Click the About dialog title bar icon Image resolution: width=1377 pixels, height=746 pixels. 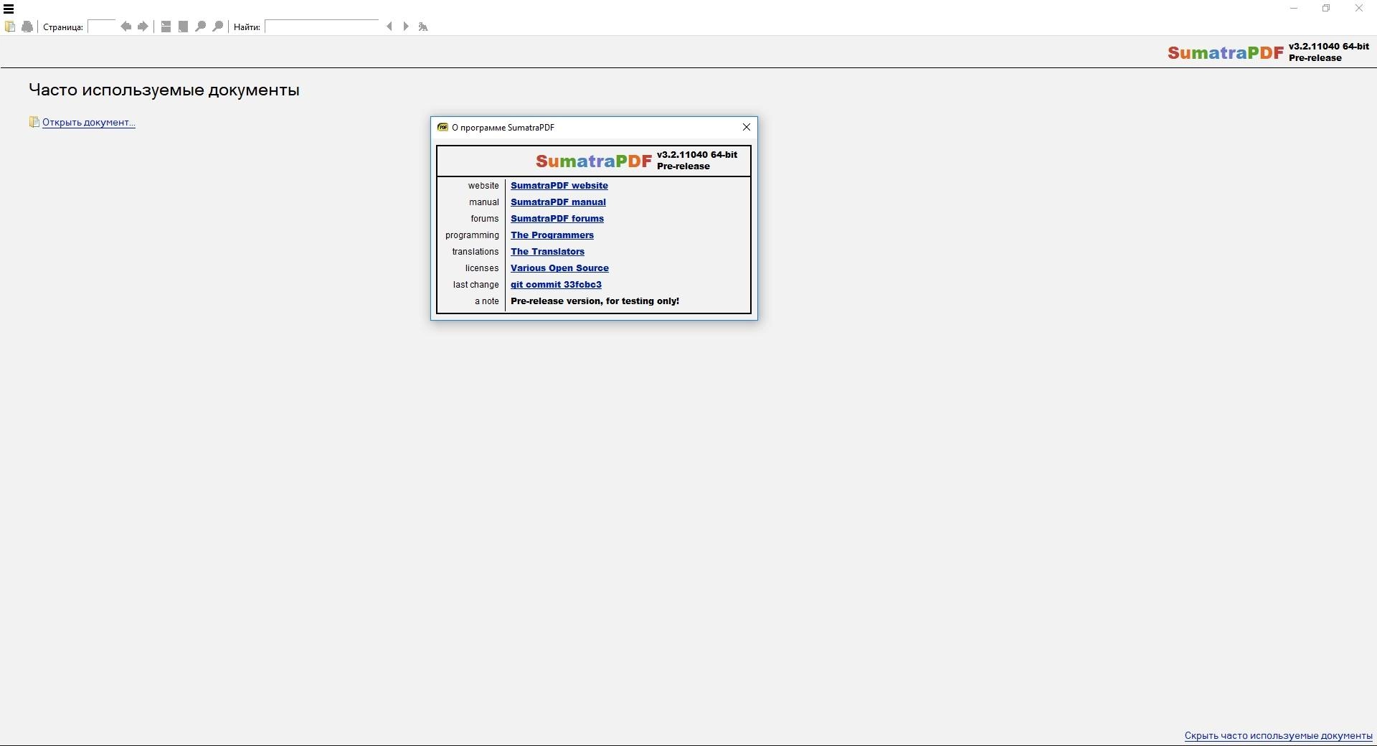(x=443, y=127)
